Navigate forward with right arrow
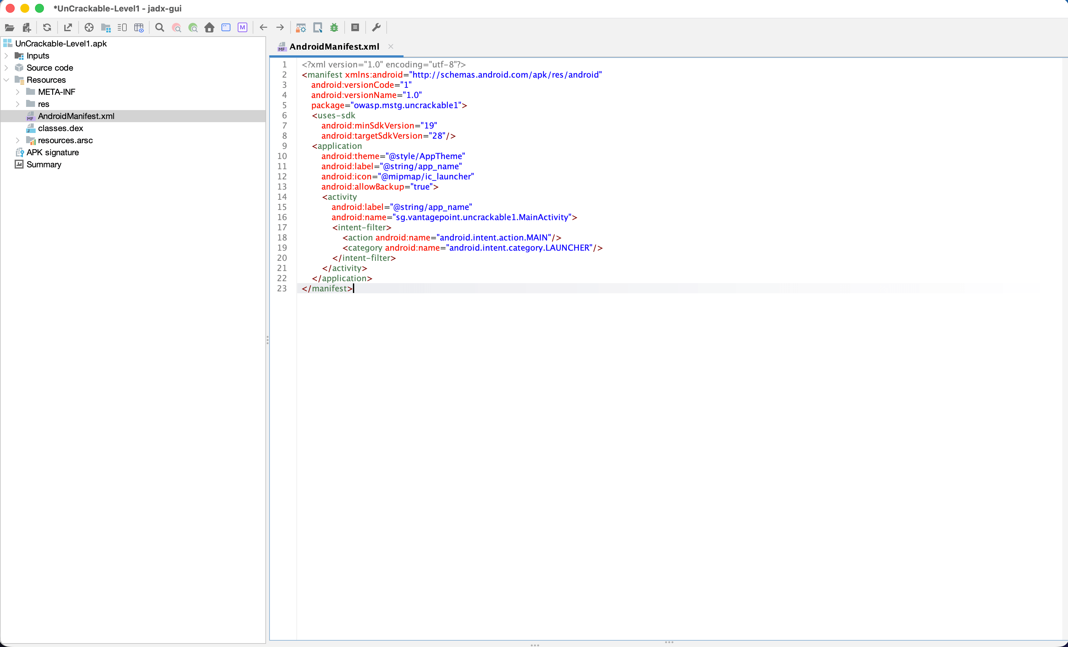Screen dimensions: 1068x647 pyautogui.click(x=280, y=28)
